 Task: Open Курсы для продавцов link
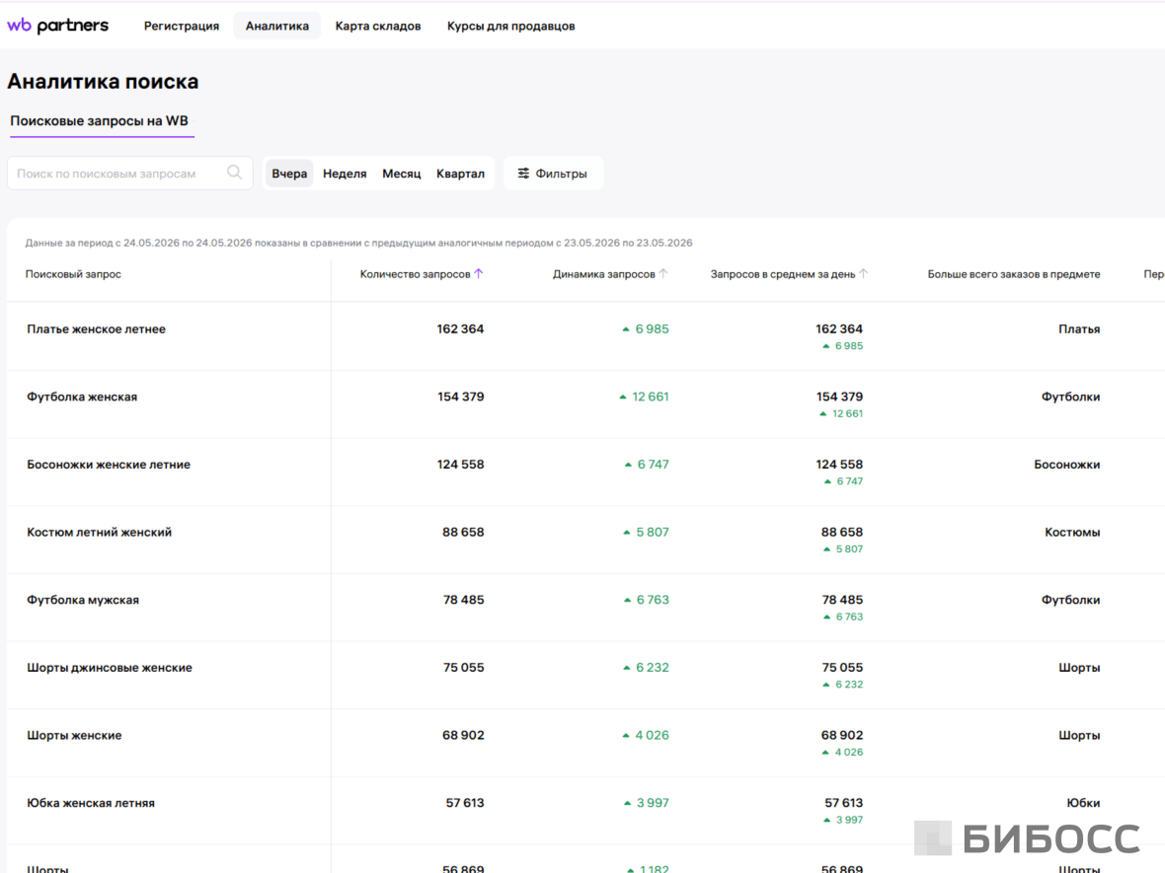[x=510, y=26]
